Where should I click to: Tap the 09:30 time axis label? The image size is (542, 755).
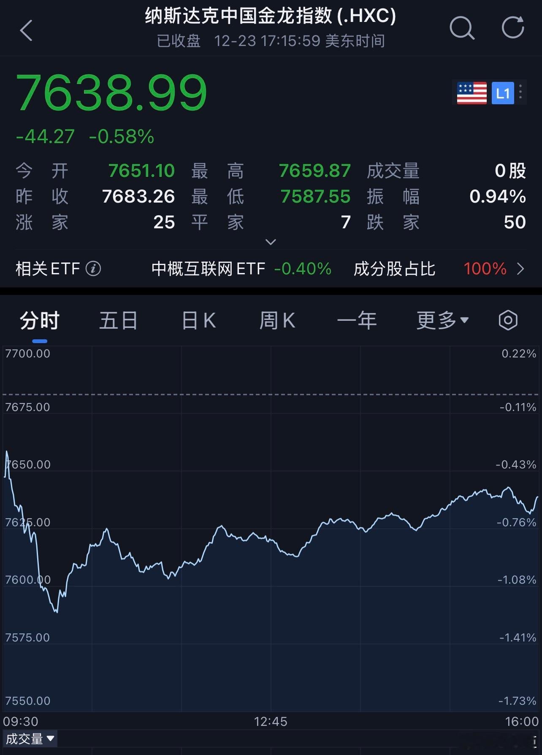pyautogui.click(x=21, y=722)
